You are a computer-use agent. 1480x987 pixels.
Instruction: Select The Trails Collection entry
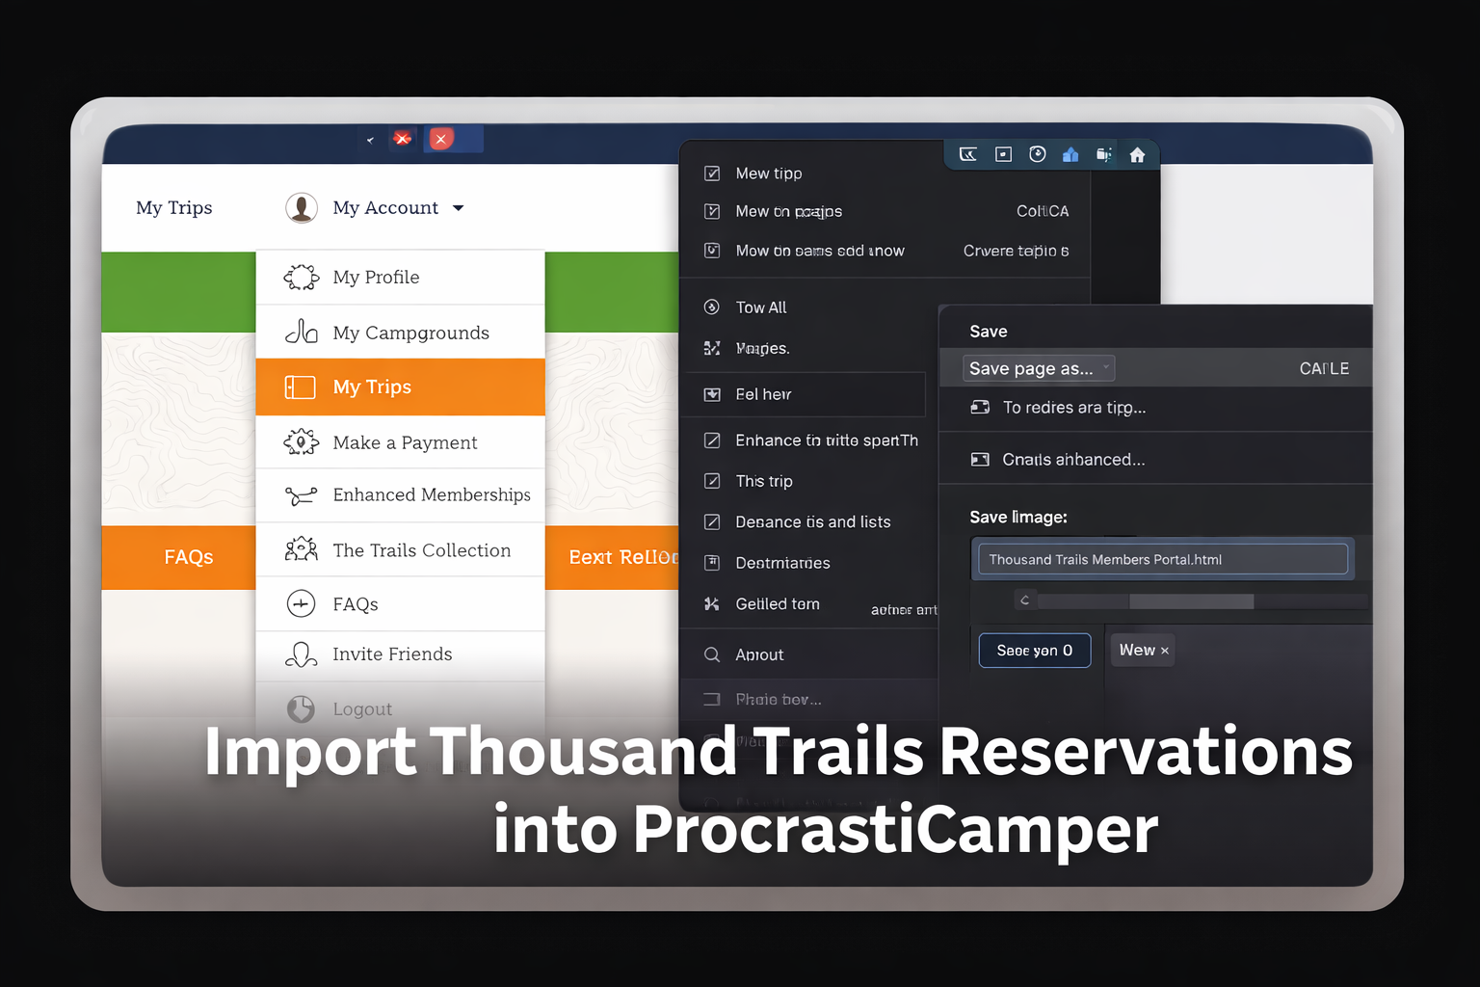pos(400,550)
